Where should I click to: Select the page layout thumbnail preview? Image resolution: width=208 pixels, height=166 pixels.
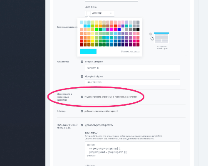coord(161,38)
